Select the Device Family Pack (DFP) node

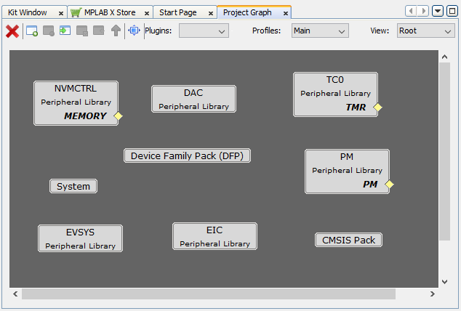[x=188, y=155]
